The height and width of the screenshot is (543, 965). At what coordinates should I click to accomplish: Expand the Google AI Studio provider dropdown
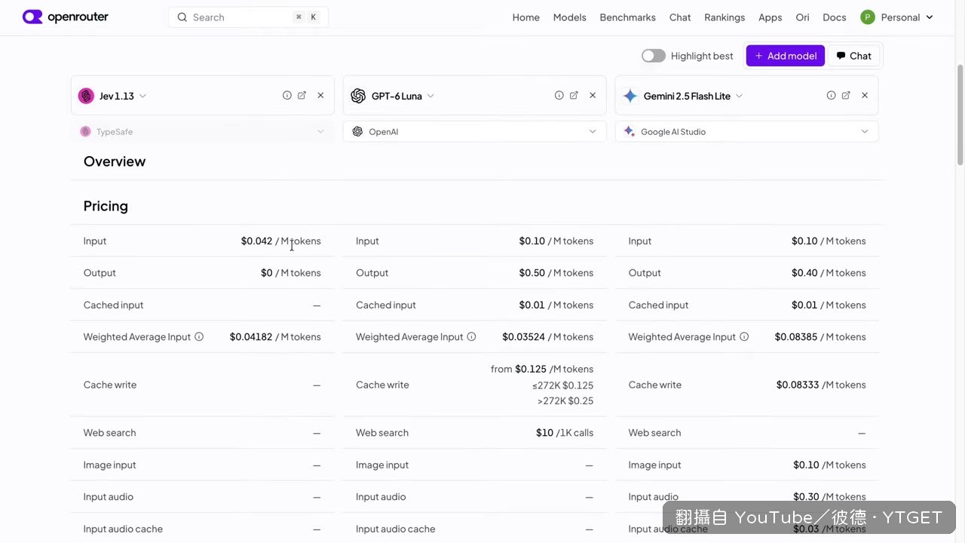pos(746,132)
